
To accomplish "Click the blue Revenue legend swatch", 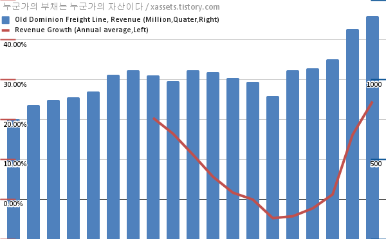I will (6, 20).
